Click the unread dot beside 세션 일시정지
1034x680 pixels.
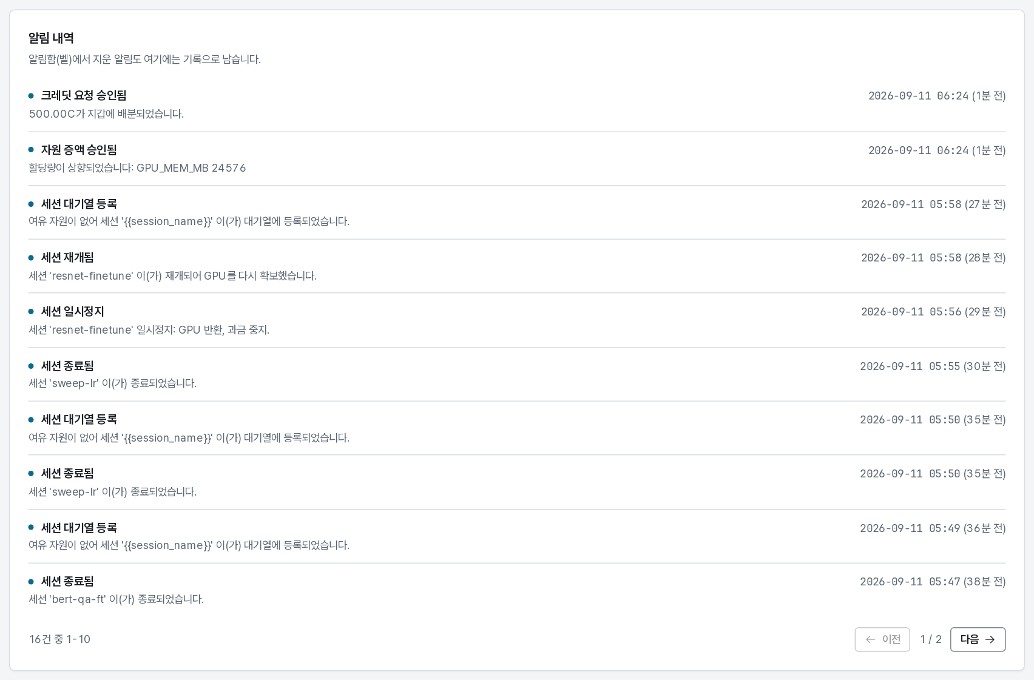coord(31,312)
